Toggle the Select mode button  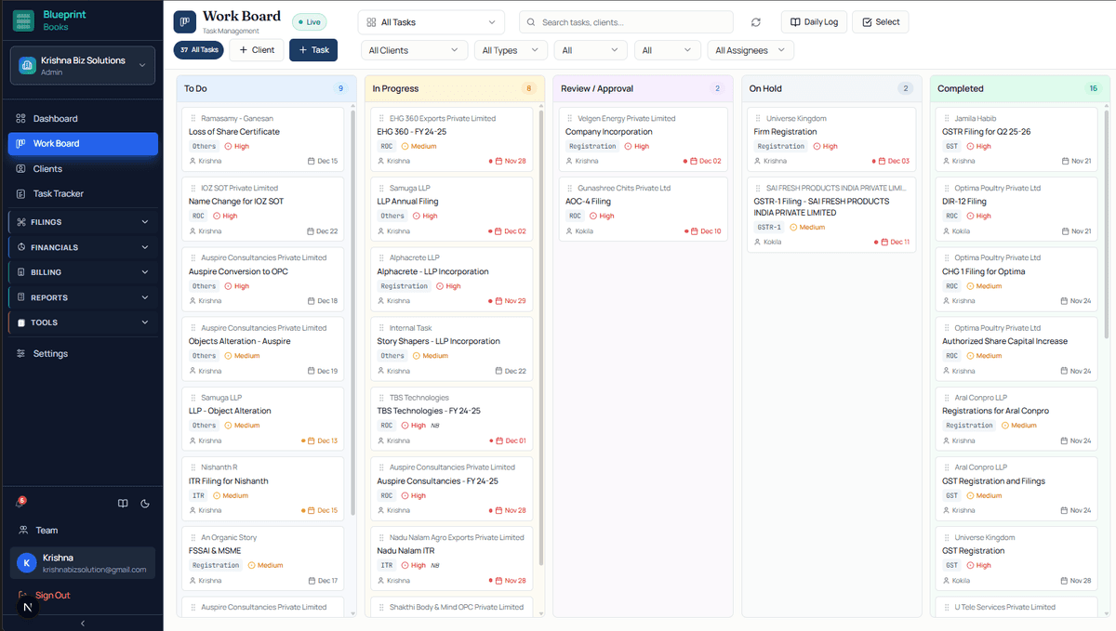[x=880, y=22]
